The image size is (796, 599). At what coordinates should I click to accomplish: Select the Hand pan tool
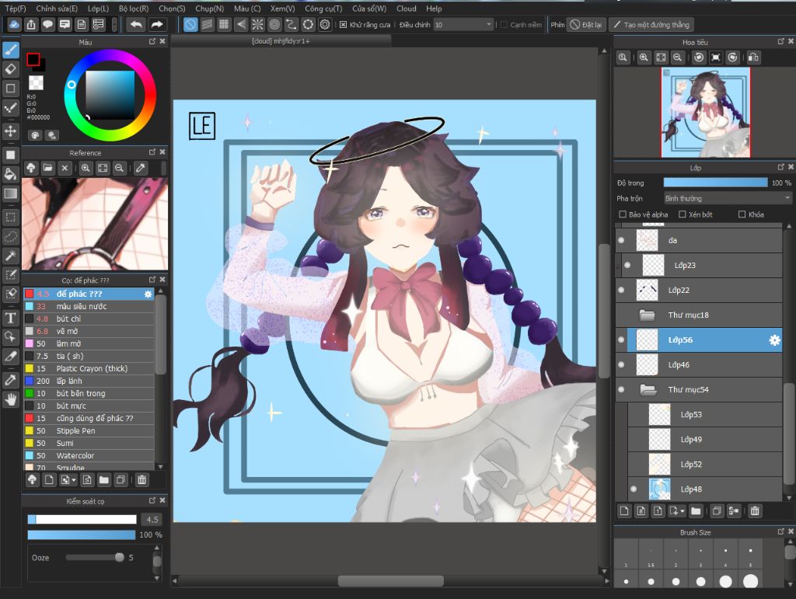pos(11,399)
